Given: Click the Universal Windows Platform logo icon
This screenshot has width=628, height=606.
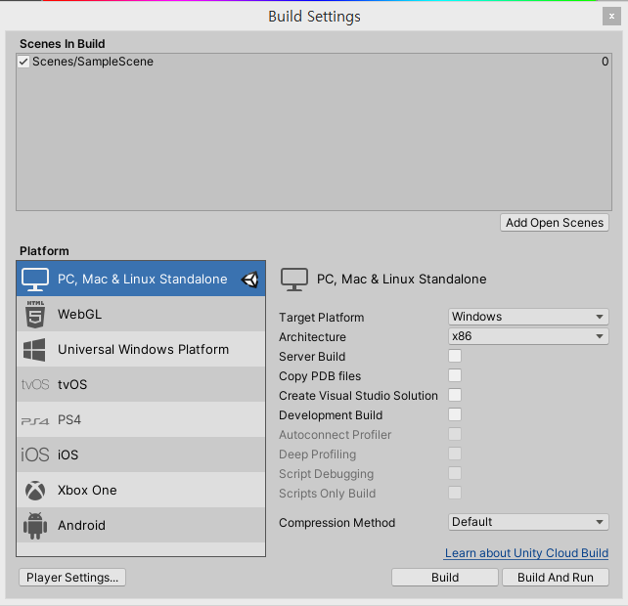Looking at the screenshot, I should 34,350.
